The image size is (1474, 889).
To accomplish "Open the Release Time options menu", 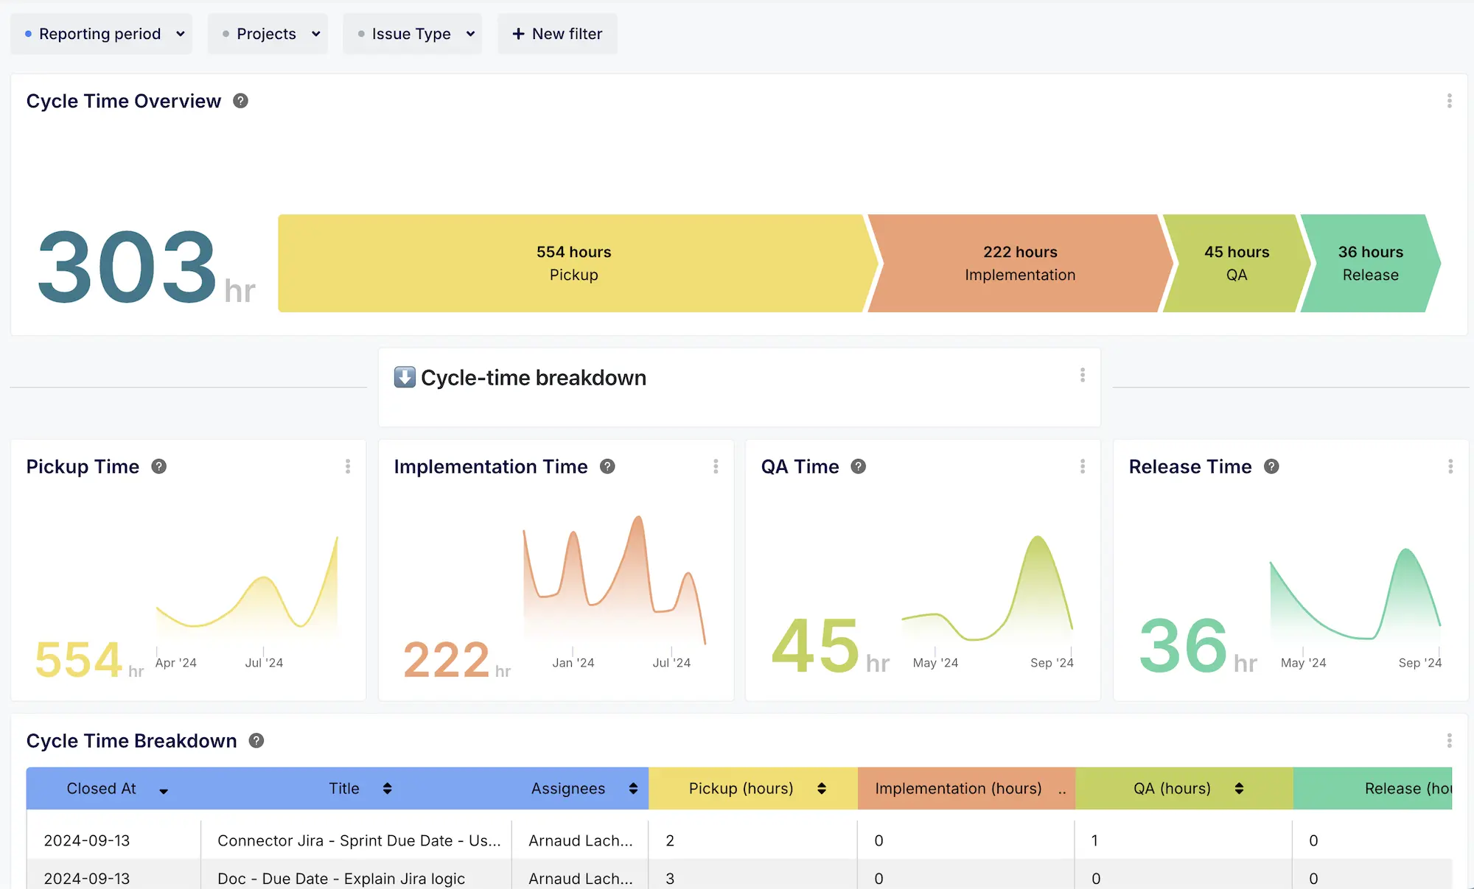I will pyautogui.click(x=1450, y=466).
